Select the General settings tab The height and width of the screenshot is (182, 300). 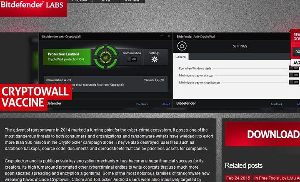[x=181, y=57]
